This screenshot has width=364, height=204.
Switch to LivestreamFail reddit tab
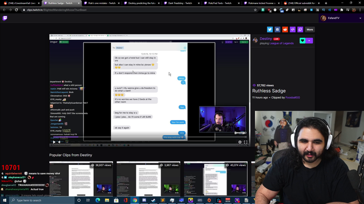coord(21,3)
